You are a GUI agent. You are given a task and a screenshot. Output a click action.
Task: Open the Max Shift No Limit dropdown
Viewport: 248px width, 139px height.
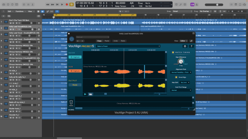coord(185,82)
